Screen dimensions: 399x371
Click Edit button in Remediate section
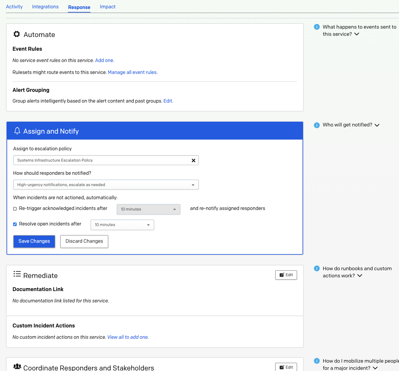(x=286, y=275)
